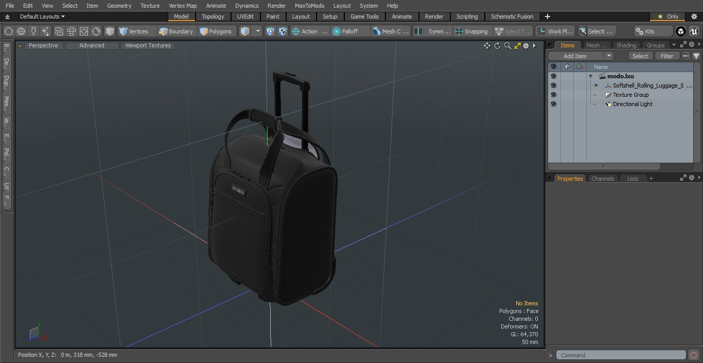Click the first colored cube icon beside selection dropdown
The width and height of the screenshot is (703, 363).
[271, 31]
